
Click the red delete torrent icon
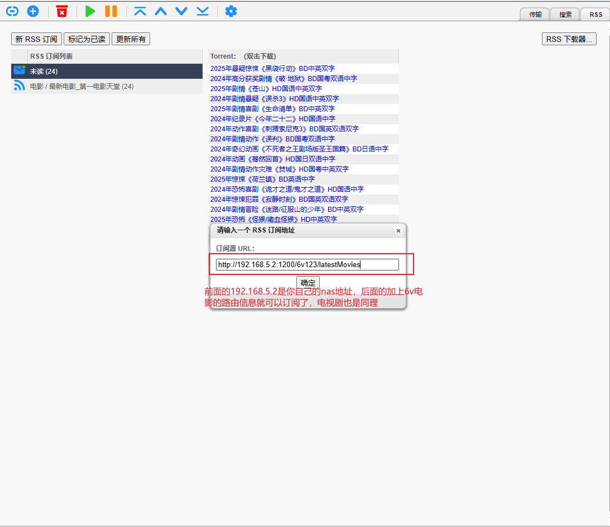62,11
